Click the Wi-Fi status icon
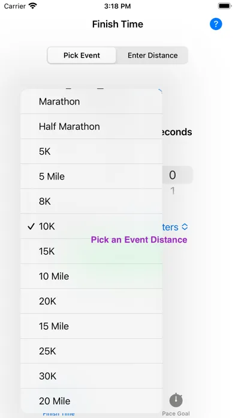 33,6
